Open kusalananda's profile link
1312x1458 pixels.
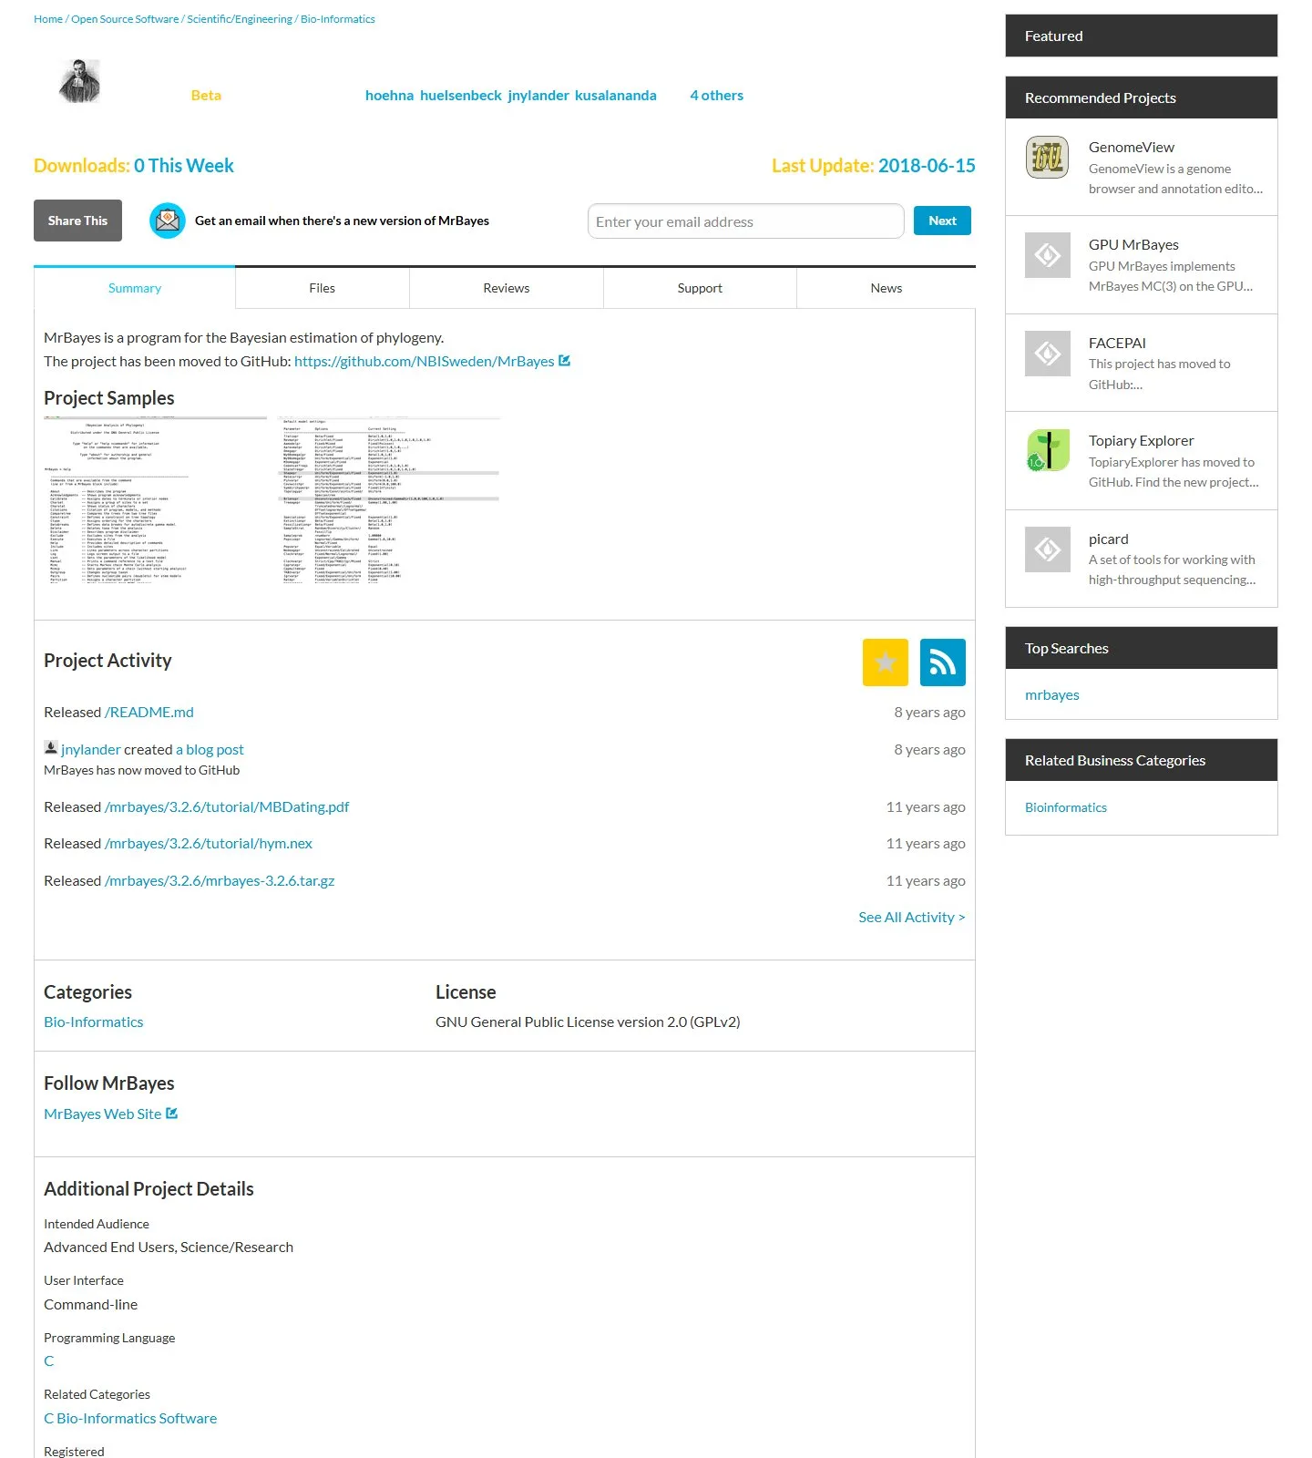click(616, 96)
